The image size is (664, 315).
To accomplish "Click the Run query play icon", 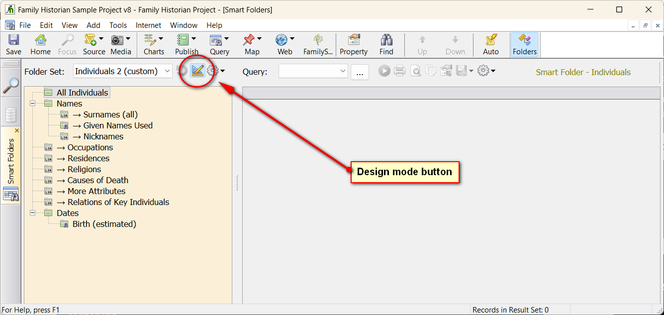I will (x=384, y=71).
